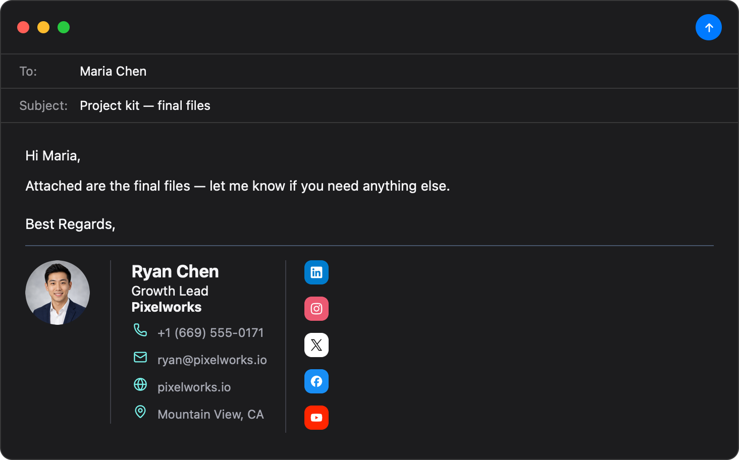Image resolution: width=739 pixels, height=460 pixels.
Task: Open the ryan@pixelworks.io email link
Action: (212, 360)
